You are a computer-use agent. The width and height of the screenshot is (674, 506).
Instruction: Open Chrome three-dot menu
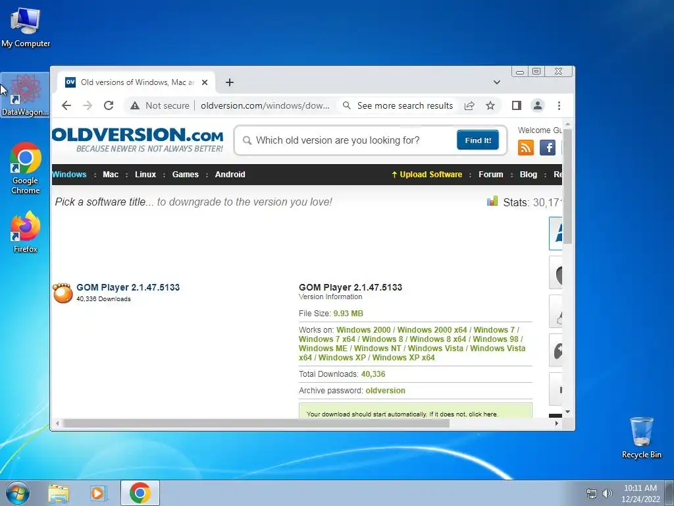click(559, 105)
